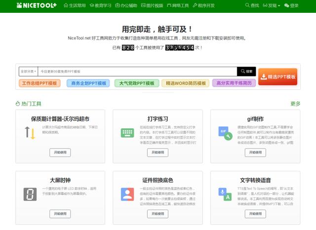316x230 pixels.
Task: Click the NICETOOL+ logo
Action: (37, 5)
